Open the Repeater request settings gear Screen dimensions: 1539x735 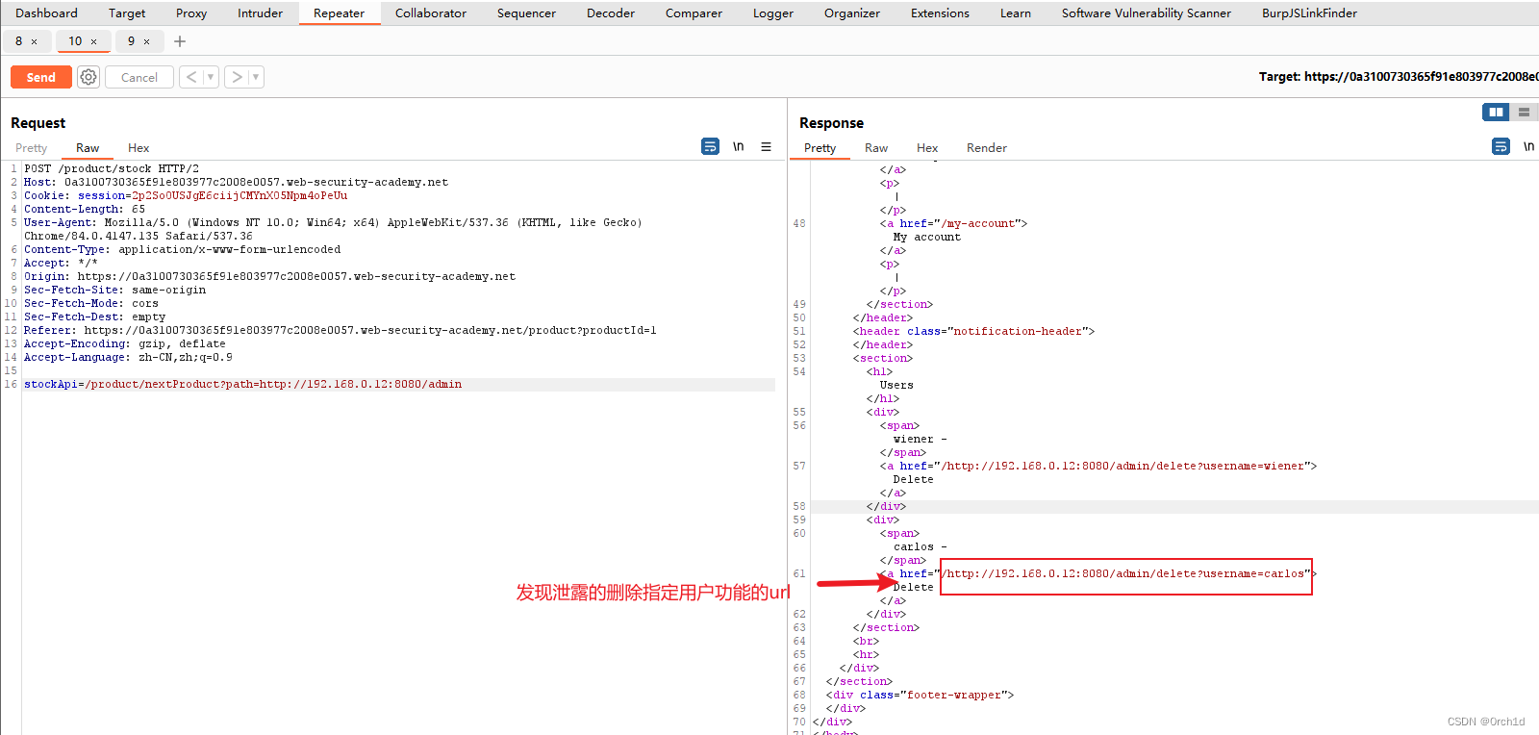pyautogui.click(x=88, y=77)
